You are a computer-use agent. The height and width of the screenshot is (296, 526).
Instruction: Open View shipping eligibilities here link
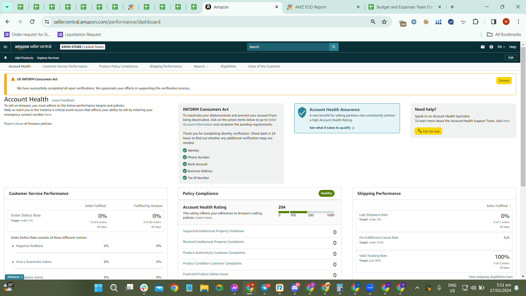(491, 277)
